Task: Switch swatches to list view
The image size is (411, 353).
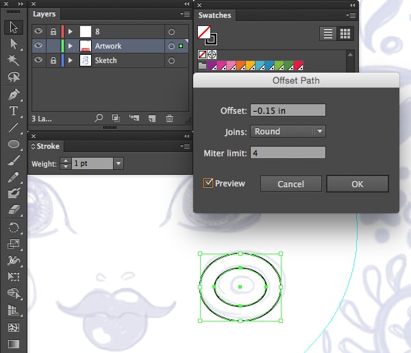Action: click(328, 34)
